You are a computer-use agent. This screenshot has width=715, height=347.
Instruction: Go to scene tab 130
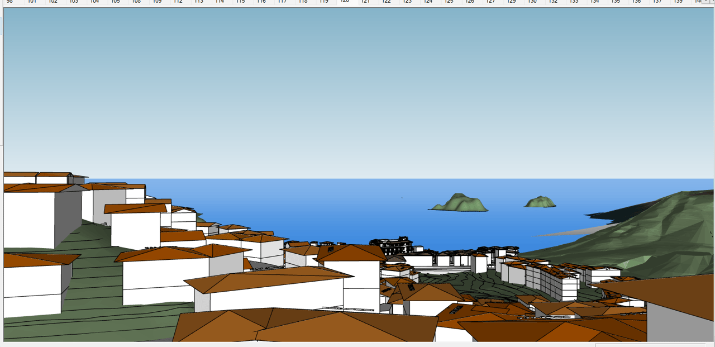pos(532,2)
